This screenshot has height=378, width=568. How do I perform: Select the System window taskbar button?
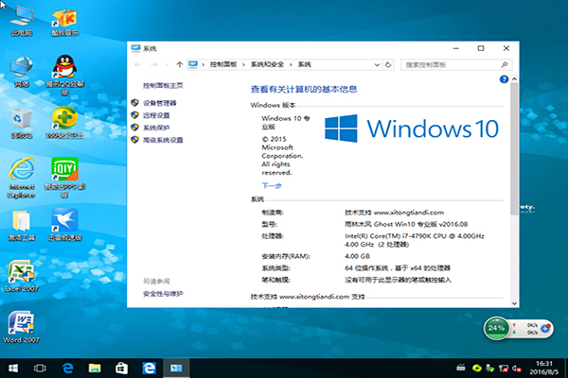[x=176, y=369]
